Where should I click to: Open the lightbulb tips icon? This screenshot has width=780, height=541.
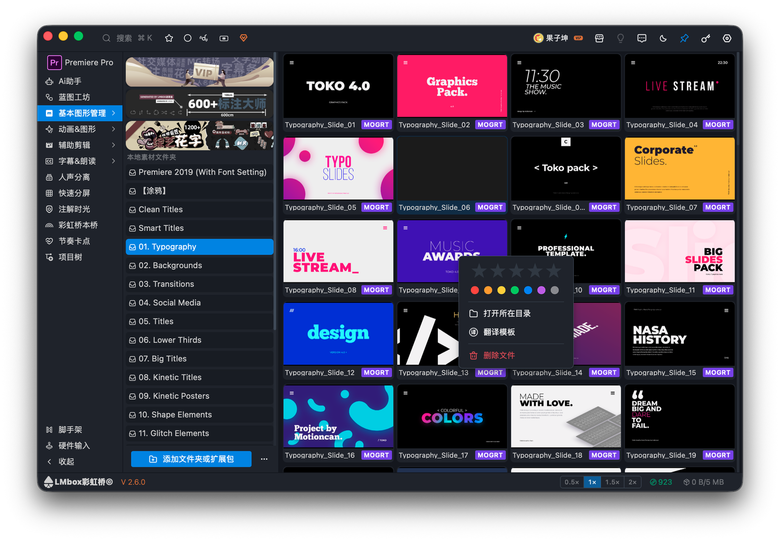[x=621, y=38]
